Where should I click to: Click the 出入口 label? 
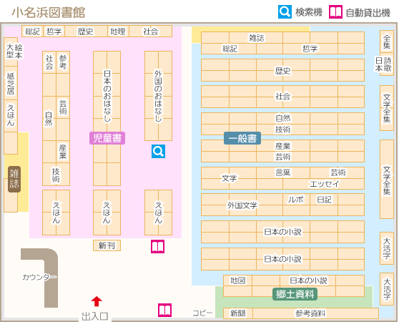[95, 316]
